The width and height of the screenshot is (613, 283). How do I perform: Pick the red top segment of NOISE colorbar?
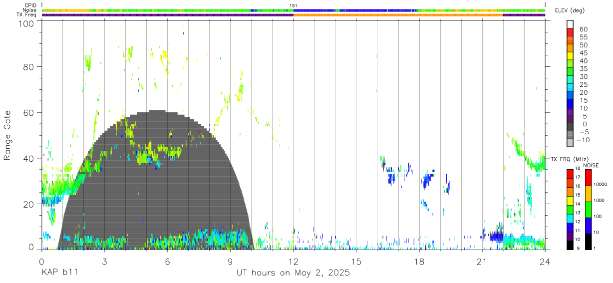pyautogui.click(x=588, y=178)
